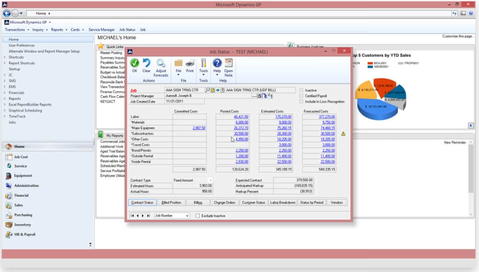Screen dimensions: 479x272
Task: Open Labor posted cost 46,421.50 link
Action: [x=241, y=117]
